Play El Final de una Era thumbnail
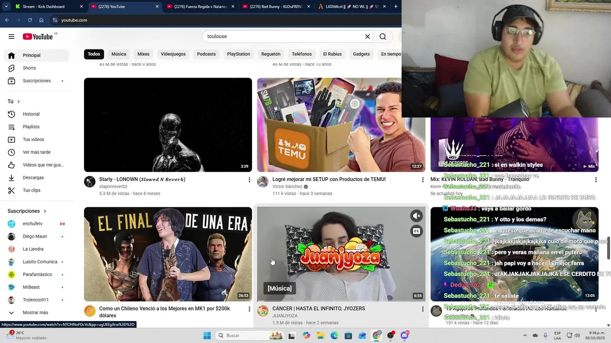Image resolution: width=611 pixels, height=343 pixels. [168, 254]
